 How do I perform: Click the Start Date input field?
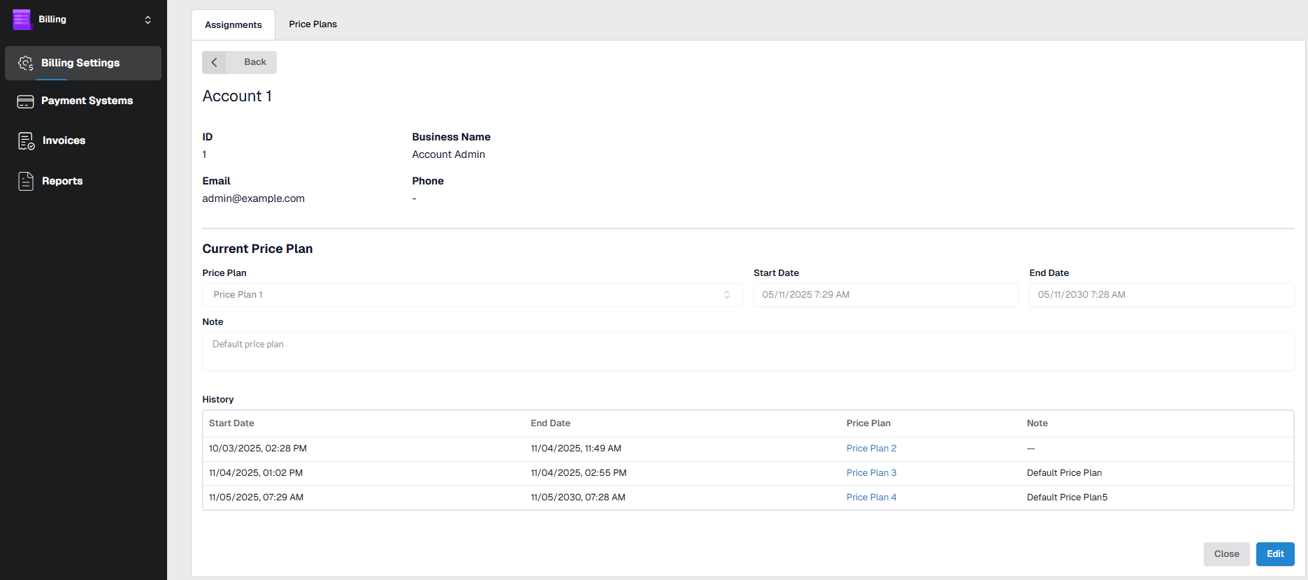coord(885,295)
